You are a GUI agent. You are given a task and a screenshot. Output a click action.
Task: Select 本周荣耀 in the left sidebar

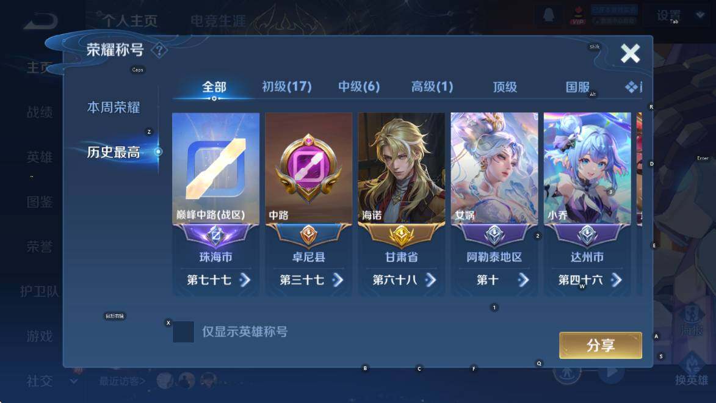pos(114,108)
